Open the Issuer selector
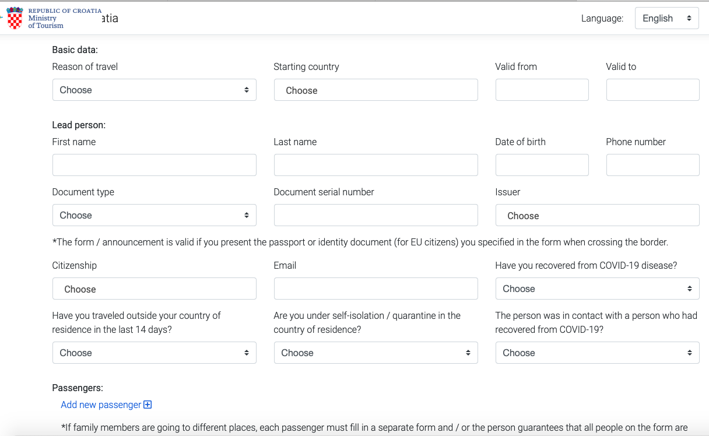 [x=597, y=215]
